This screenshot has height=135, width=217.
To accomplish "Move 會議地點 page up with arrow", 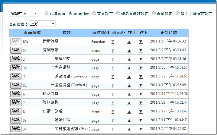I will (129, 59).
